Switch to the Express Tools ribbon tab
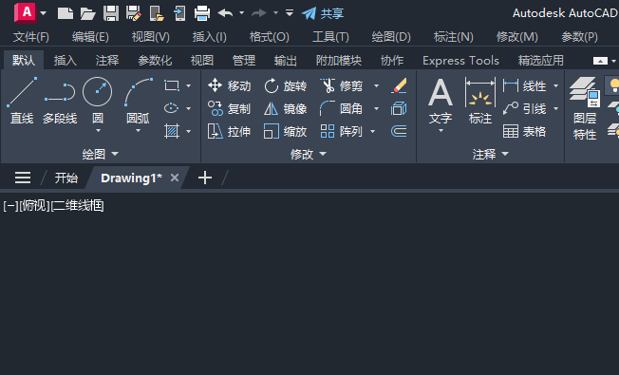The height and width of the screenshot is (375, 619). point(460,61)
